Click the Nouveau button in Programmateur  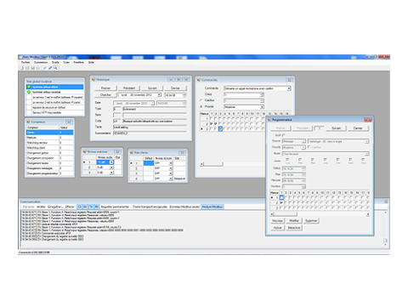(x=277, y=221)
